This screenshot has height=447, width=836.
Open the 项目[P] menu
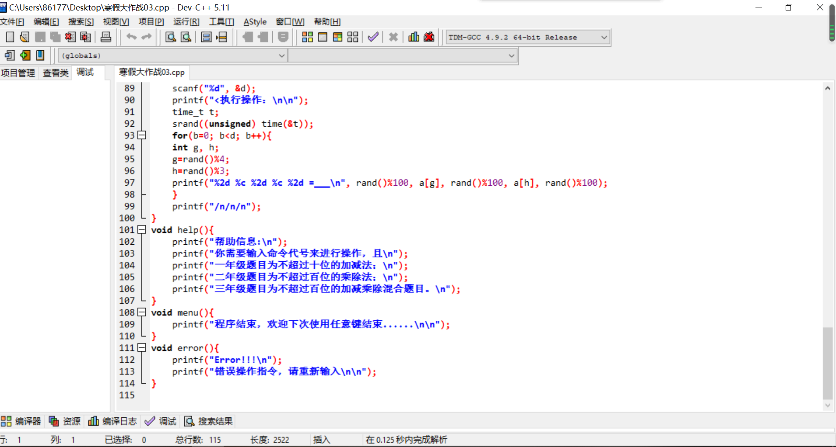151,22
